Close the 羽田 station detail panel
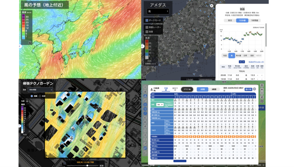The width and height of the screenshot is (294, 167). click(x=212, y=6)
